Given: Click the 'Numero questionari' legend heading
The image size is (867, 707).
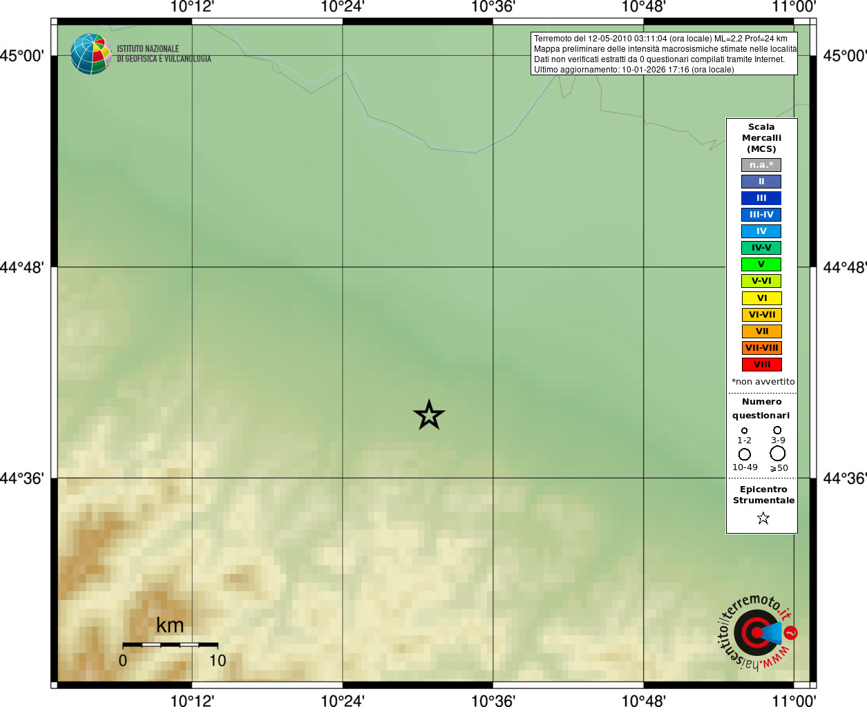Looking at the screenshot, I should coord(761,408).
